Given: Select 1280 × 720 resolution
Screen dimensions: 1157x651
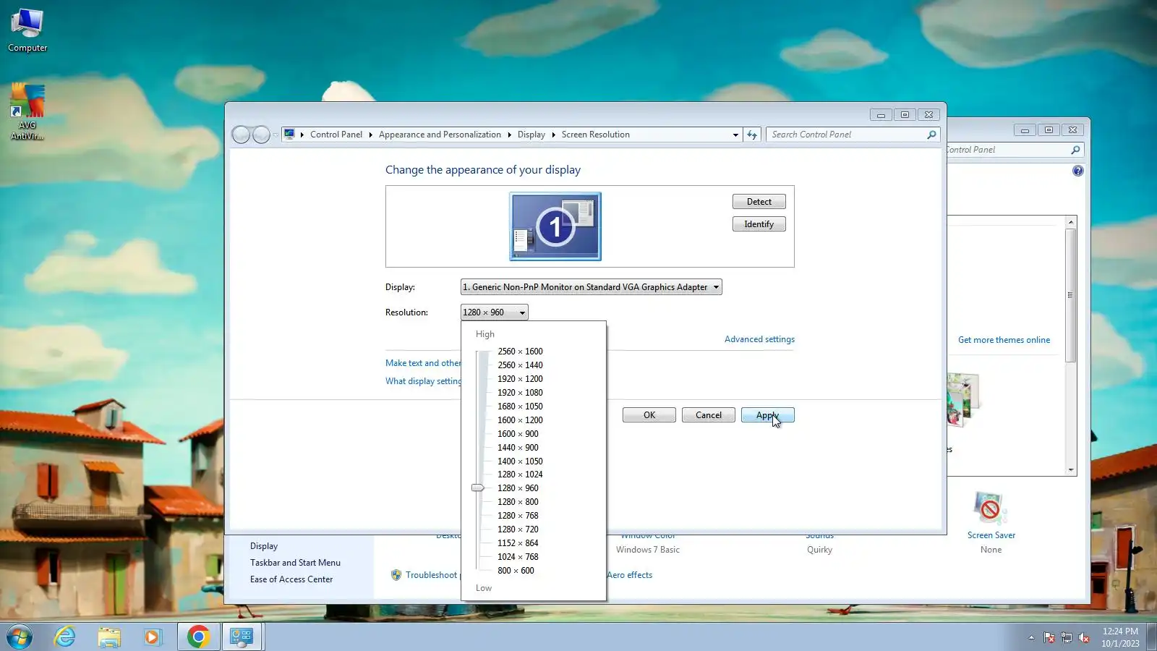Looking at the screenshot, I should point(518,529).
